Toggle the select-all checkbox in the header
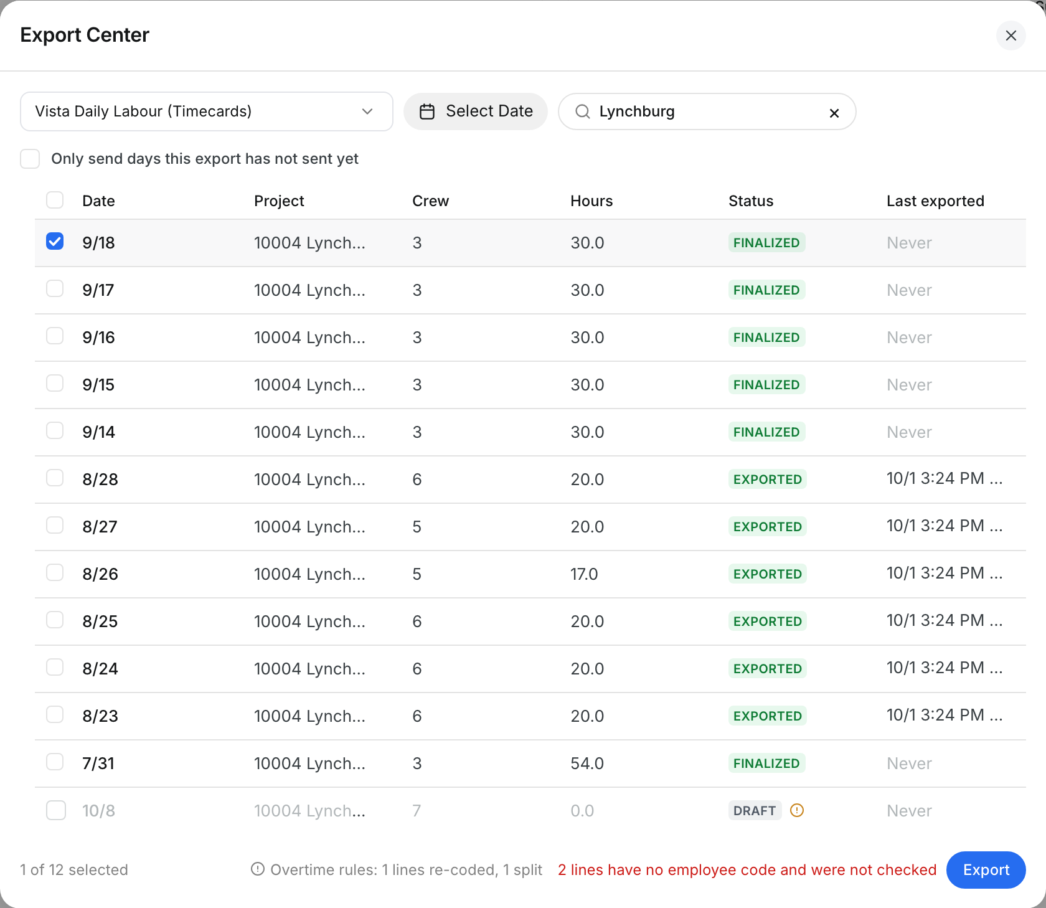1046x908 pixels. [x=55, y=200]
